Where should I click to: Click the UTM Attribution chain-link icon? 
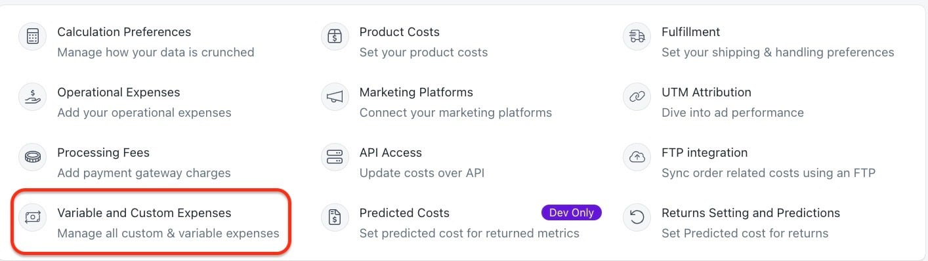[637, 96]
